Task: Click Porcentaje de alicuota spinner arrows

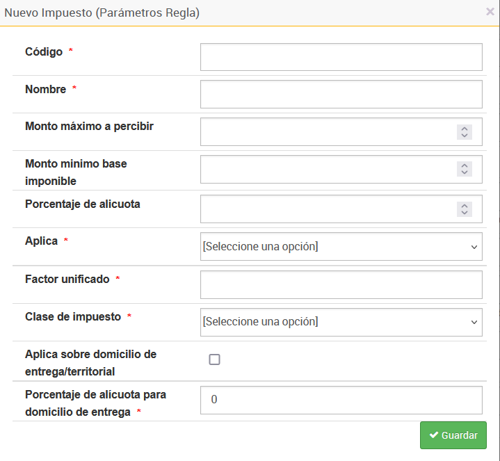Action: coord(465,209)
